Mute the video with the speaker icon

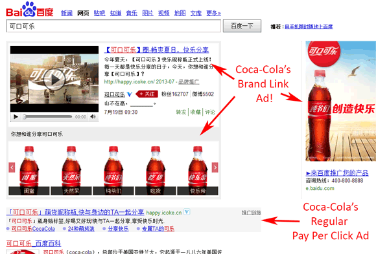point(93,116)
